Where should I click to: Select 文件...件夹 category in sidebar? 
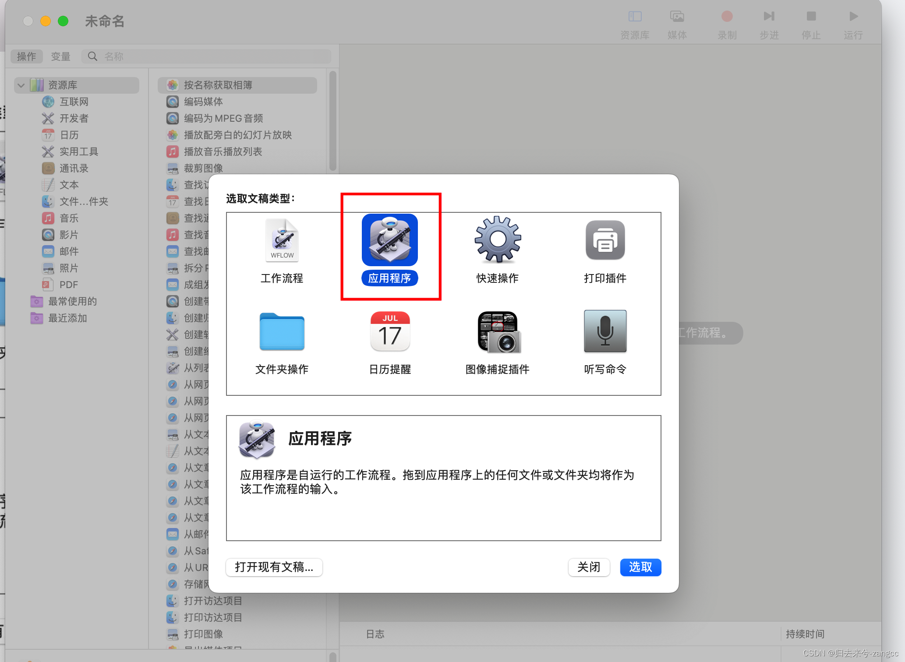coord(84,201)
